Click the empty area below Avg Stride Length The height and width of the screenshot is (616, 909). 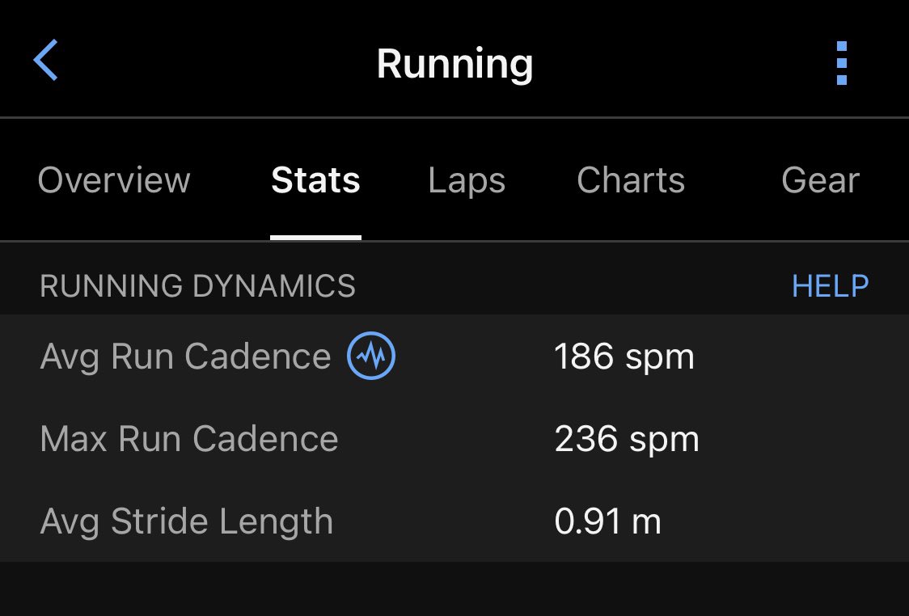click(454, 589)
